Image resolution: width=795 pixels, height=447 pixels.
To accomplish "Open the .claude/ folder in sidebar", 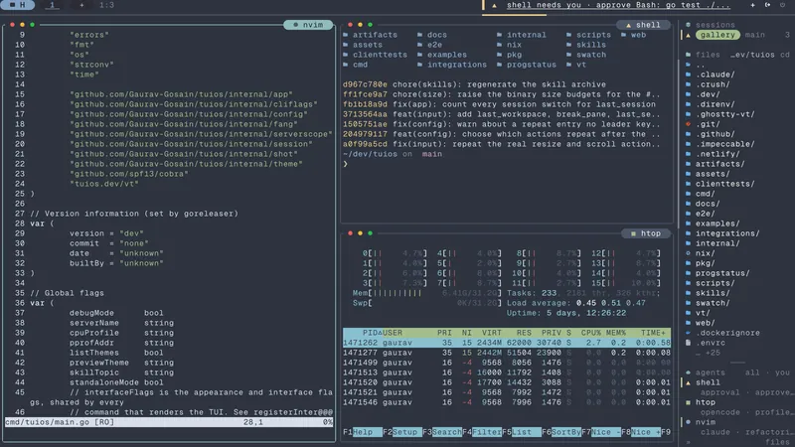I will 715,74.
